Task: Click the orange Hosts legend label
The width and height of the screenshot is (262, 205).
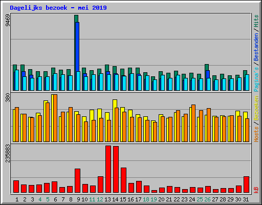Action: click(x=256, y=134)
